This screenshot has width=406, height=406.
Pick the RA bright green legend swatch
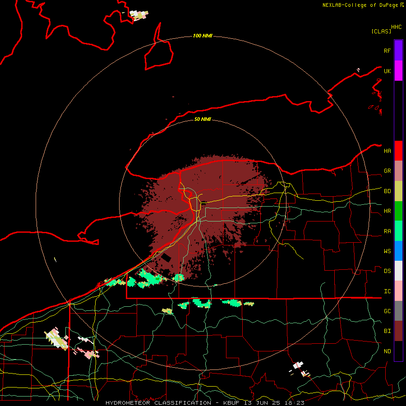click(398, 231)
